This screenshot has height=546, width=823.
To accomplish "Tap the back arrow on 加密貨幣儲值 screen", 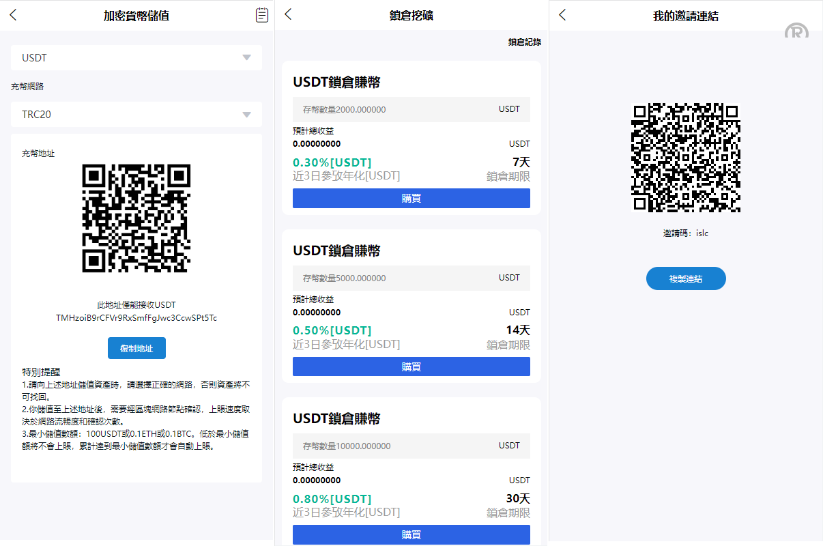I will (13, 14).
